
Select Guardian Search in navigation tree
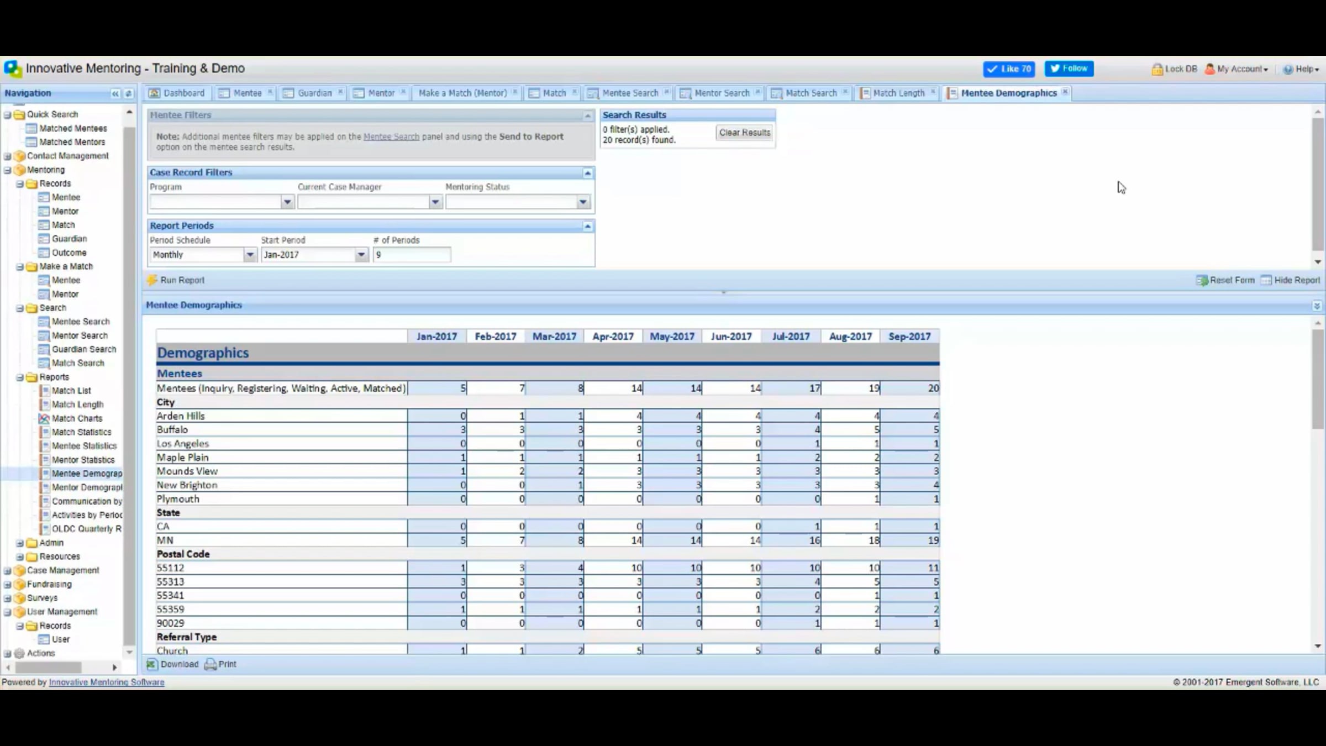pos(84,349)
